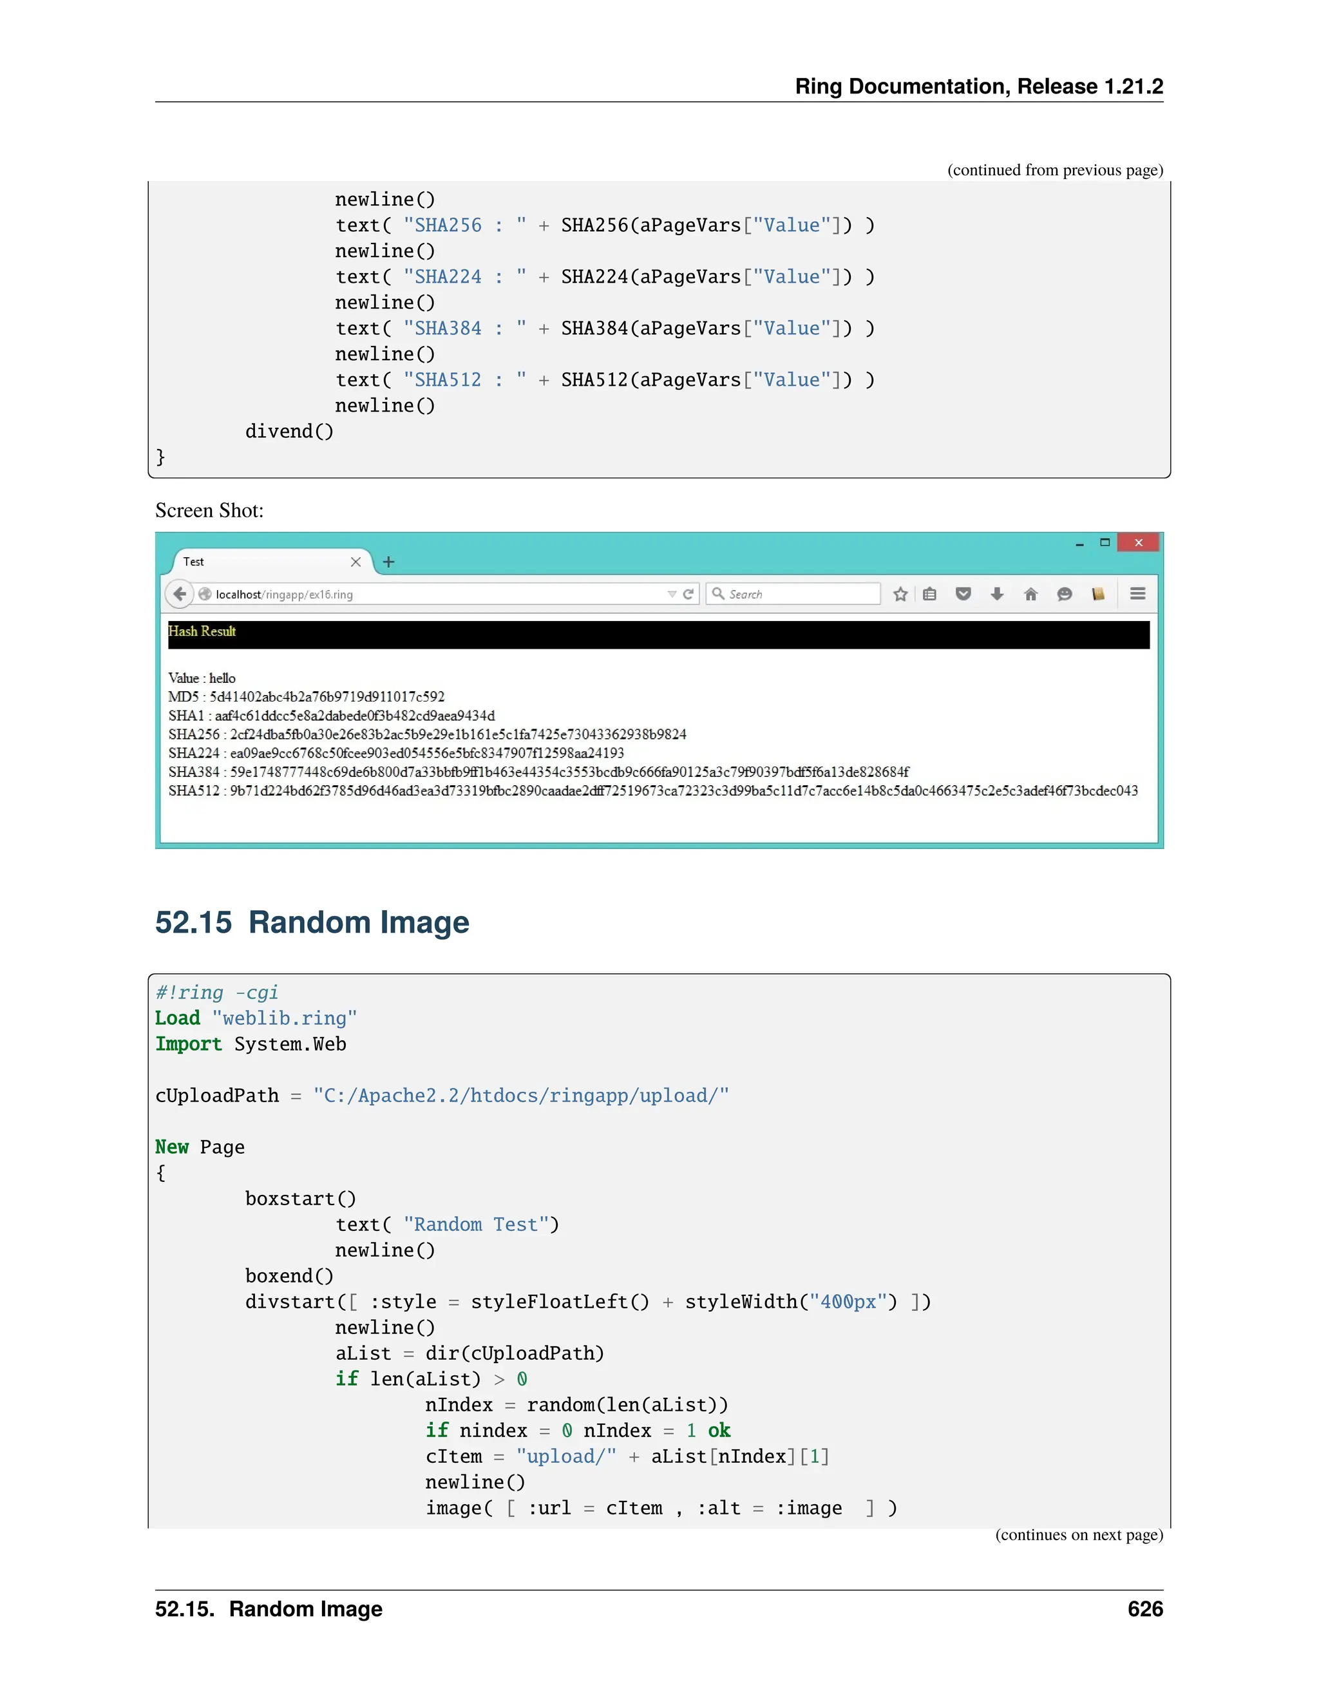Open the hamburger menu
The height and width of the screenshot is (1707, 1319).
coord(1138,594)
